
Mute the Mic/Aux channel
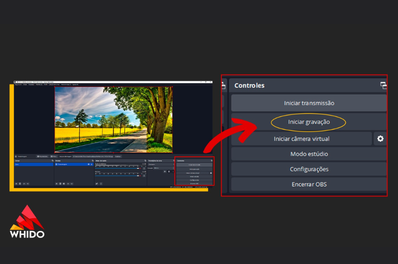point(140,176)
